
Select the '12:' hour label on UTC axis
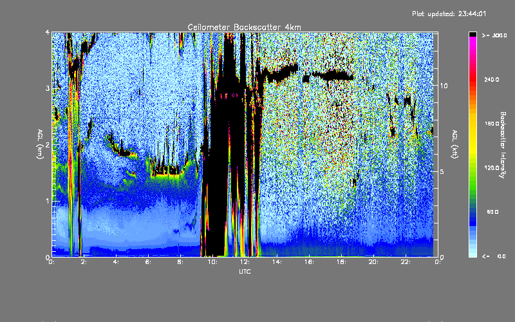245,262
